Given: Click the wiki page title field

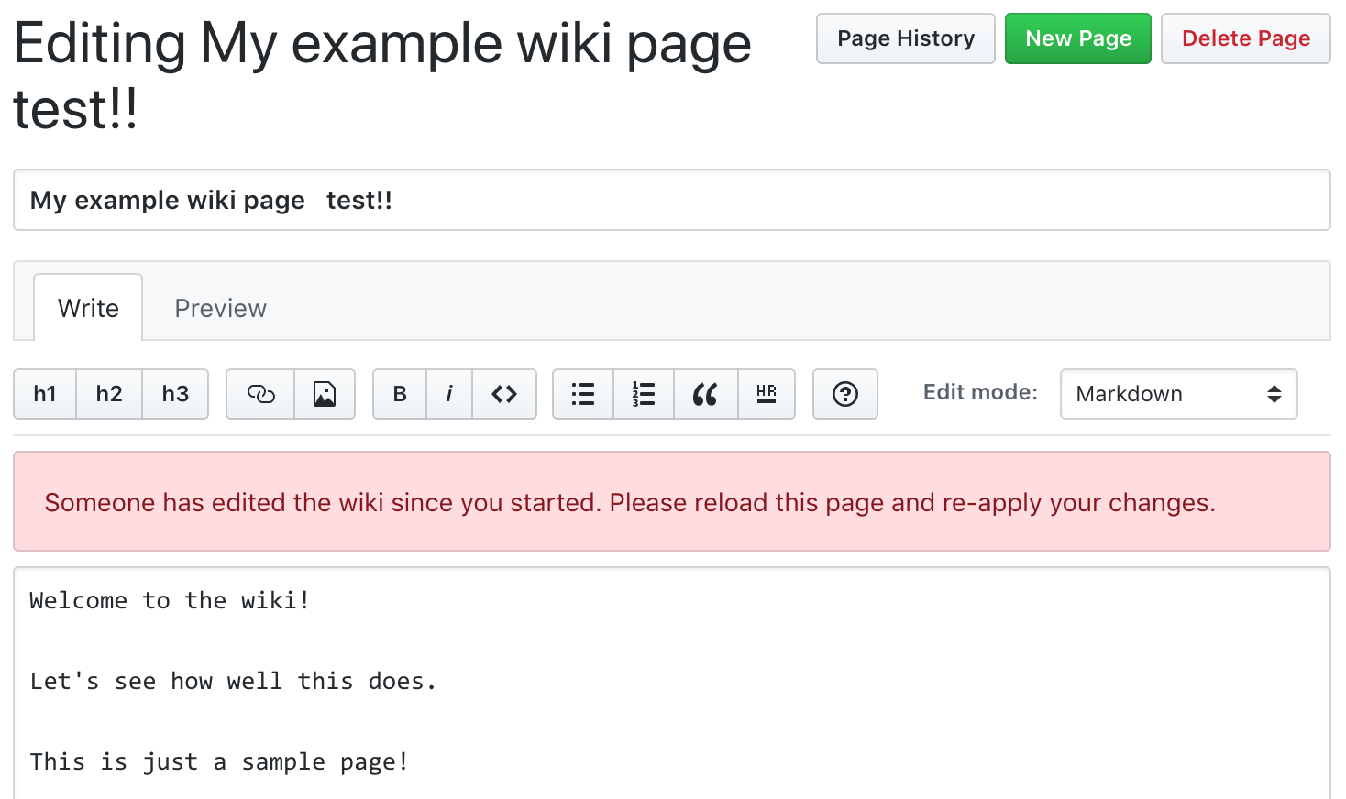Looking at the screenshot, I should point(671,200).
